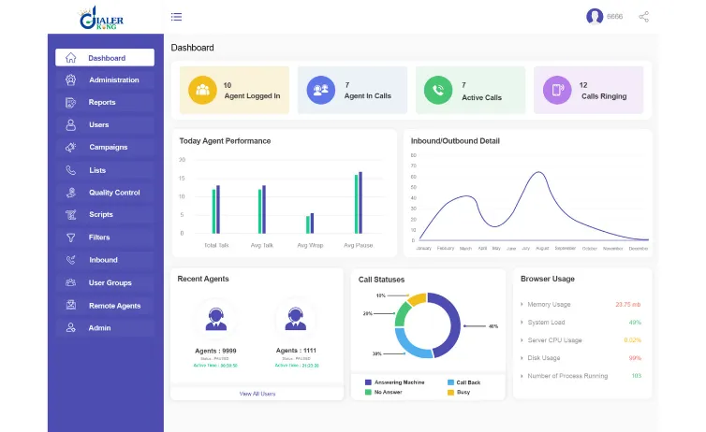Screen dimensions: 706x432
Task: Click the blue Agent In Calls icon
Action: 320,90
